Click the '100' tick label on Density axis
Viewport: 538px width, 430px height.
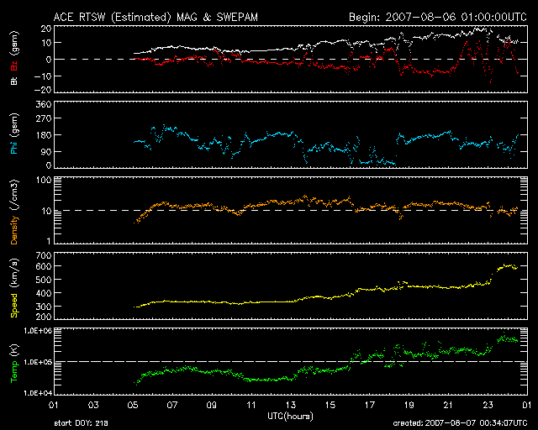(44, 180)
